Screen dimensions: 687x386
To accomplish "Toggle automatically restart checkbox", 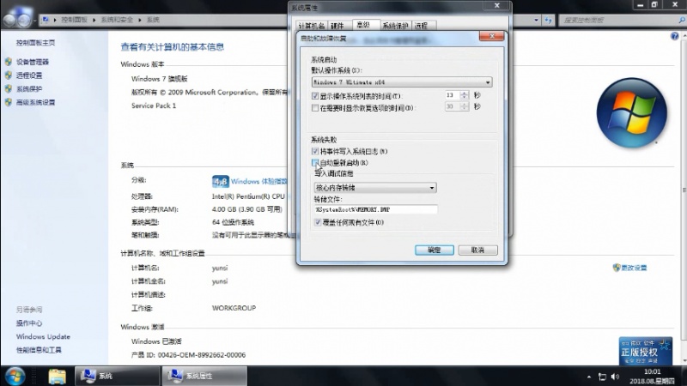I will click(315, 163).
